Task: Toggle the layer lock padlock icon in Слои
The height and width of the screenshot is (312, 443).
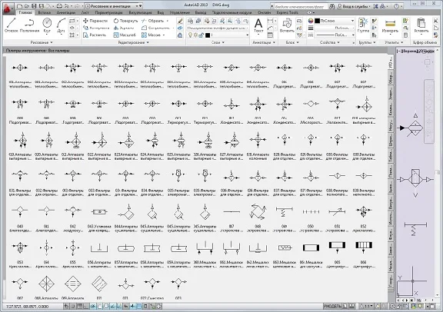Action: (202, 35)
